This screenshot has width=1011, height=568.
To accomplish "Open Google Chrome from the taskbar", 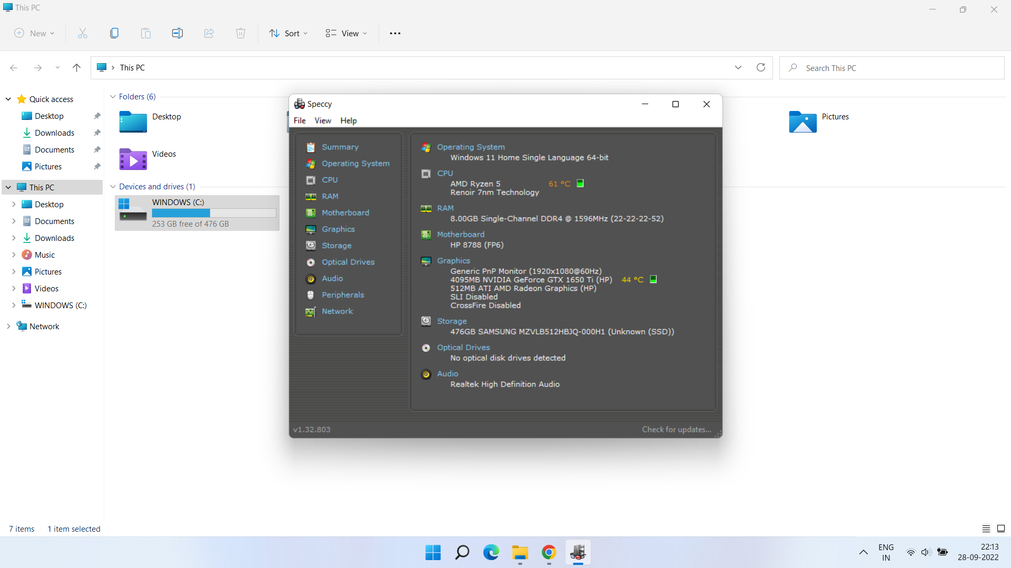I will click(549, 553).
